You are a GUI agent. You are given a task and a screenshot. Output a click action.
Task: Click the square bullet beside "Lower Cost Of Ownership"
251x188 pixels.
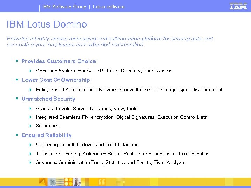[x=17, y=79]
